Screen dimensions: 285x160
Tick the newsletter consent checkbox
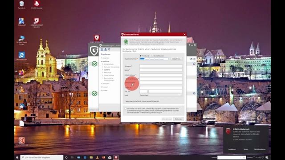coord(126,108)
